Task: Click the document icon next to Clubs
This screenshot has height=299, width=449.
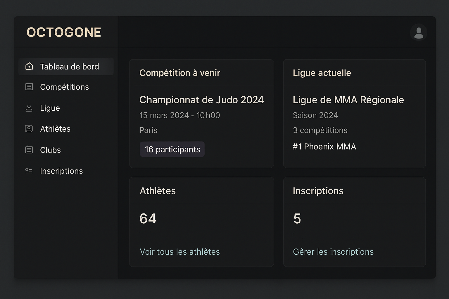Action: 29,150
